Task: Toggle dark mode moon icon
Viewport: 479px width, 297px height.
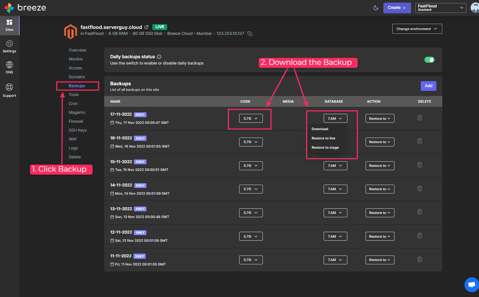Action: click(x=376, y=7)
